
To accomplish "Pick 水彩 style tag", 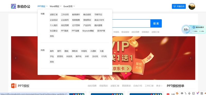I will click(x=87, y=56).
